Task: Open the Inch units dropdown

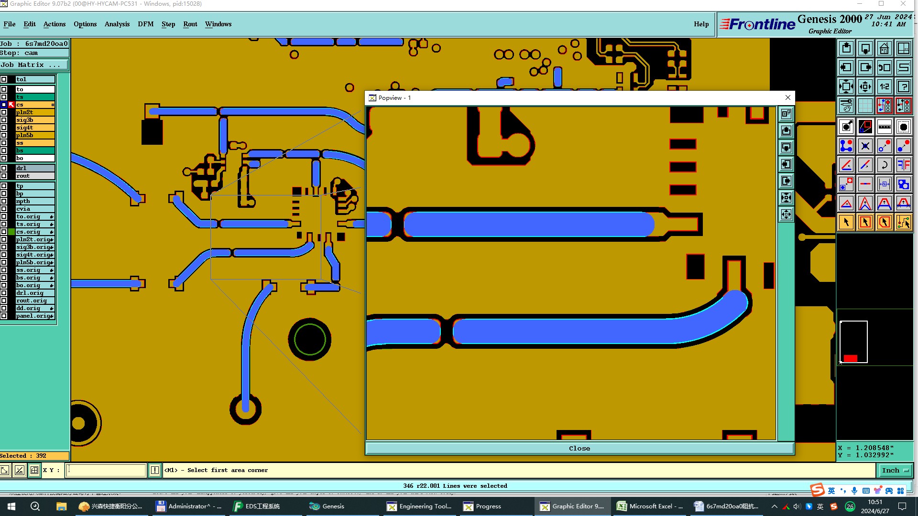Action: 895,470
